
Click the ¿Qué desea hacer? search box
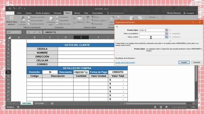pyautogui.click(x=116, y=13)
